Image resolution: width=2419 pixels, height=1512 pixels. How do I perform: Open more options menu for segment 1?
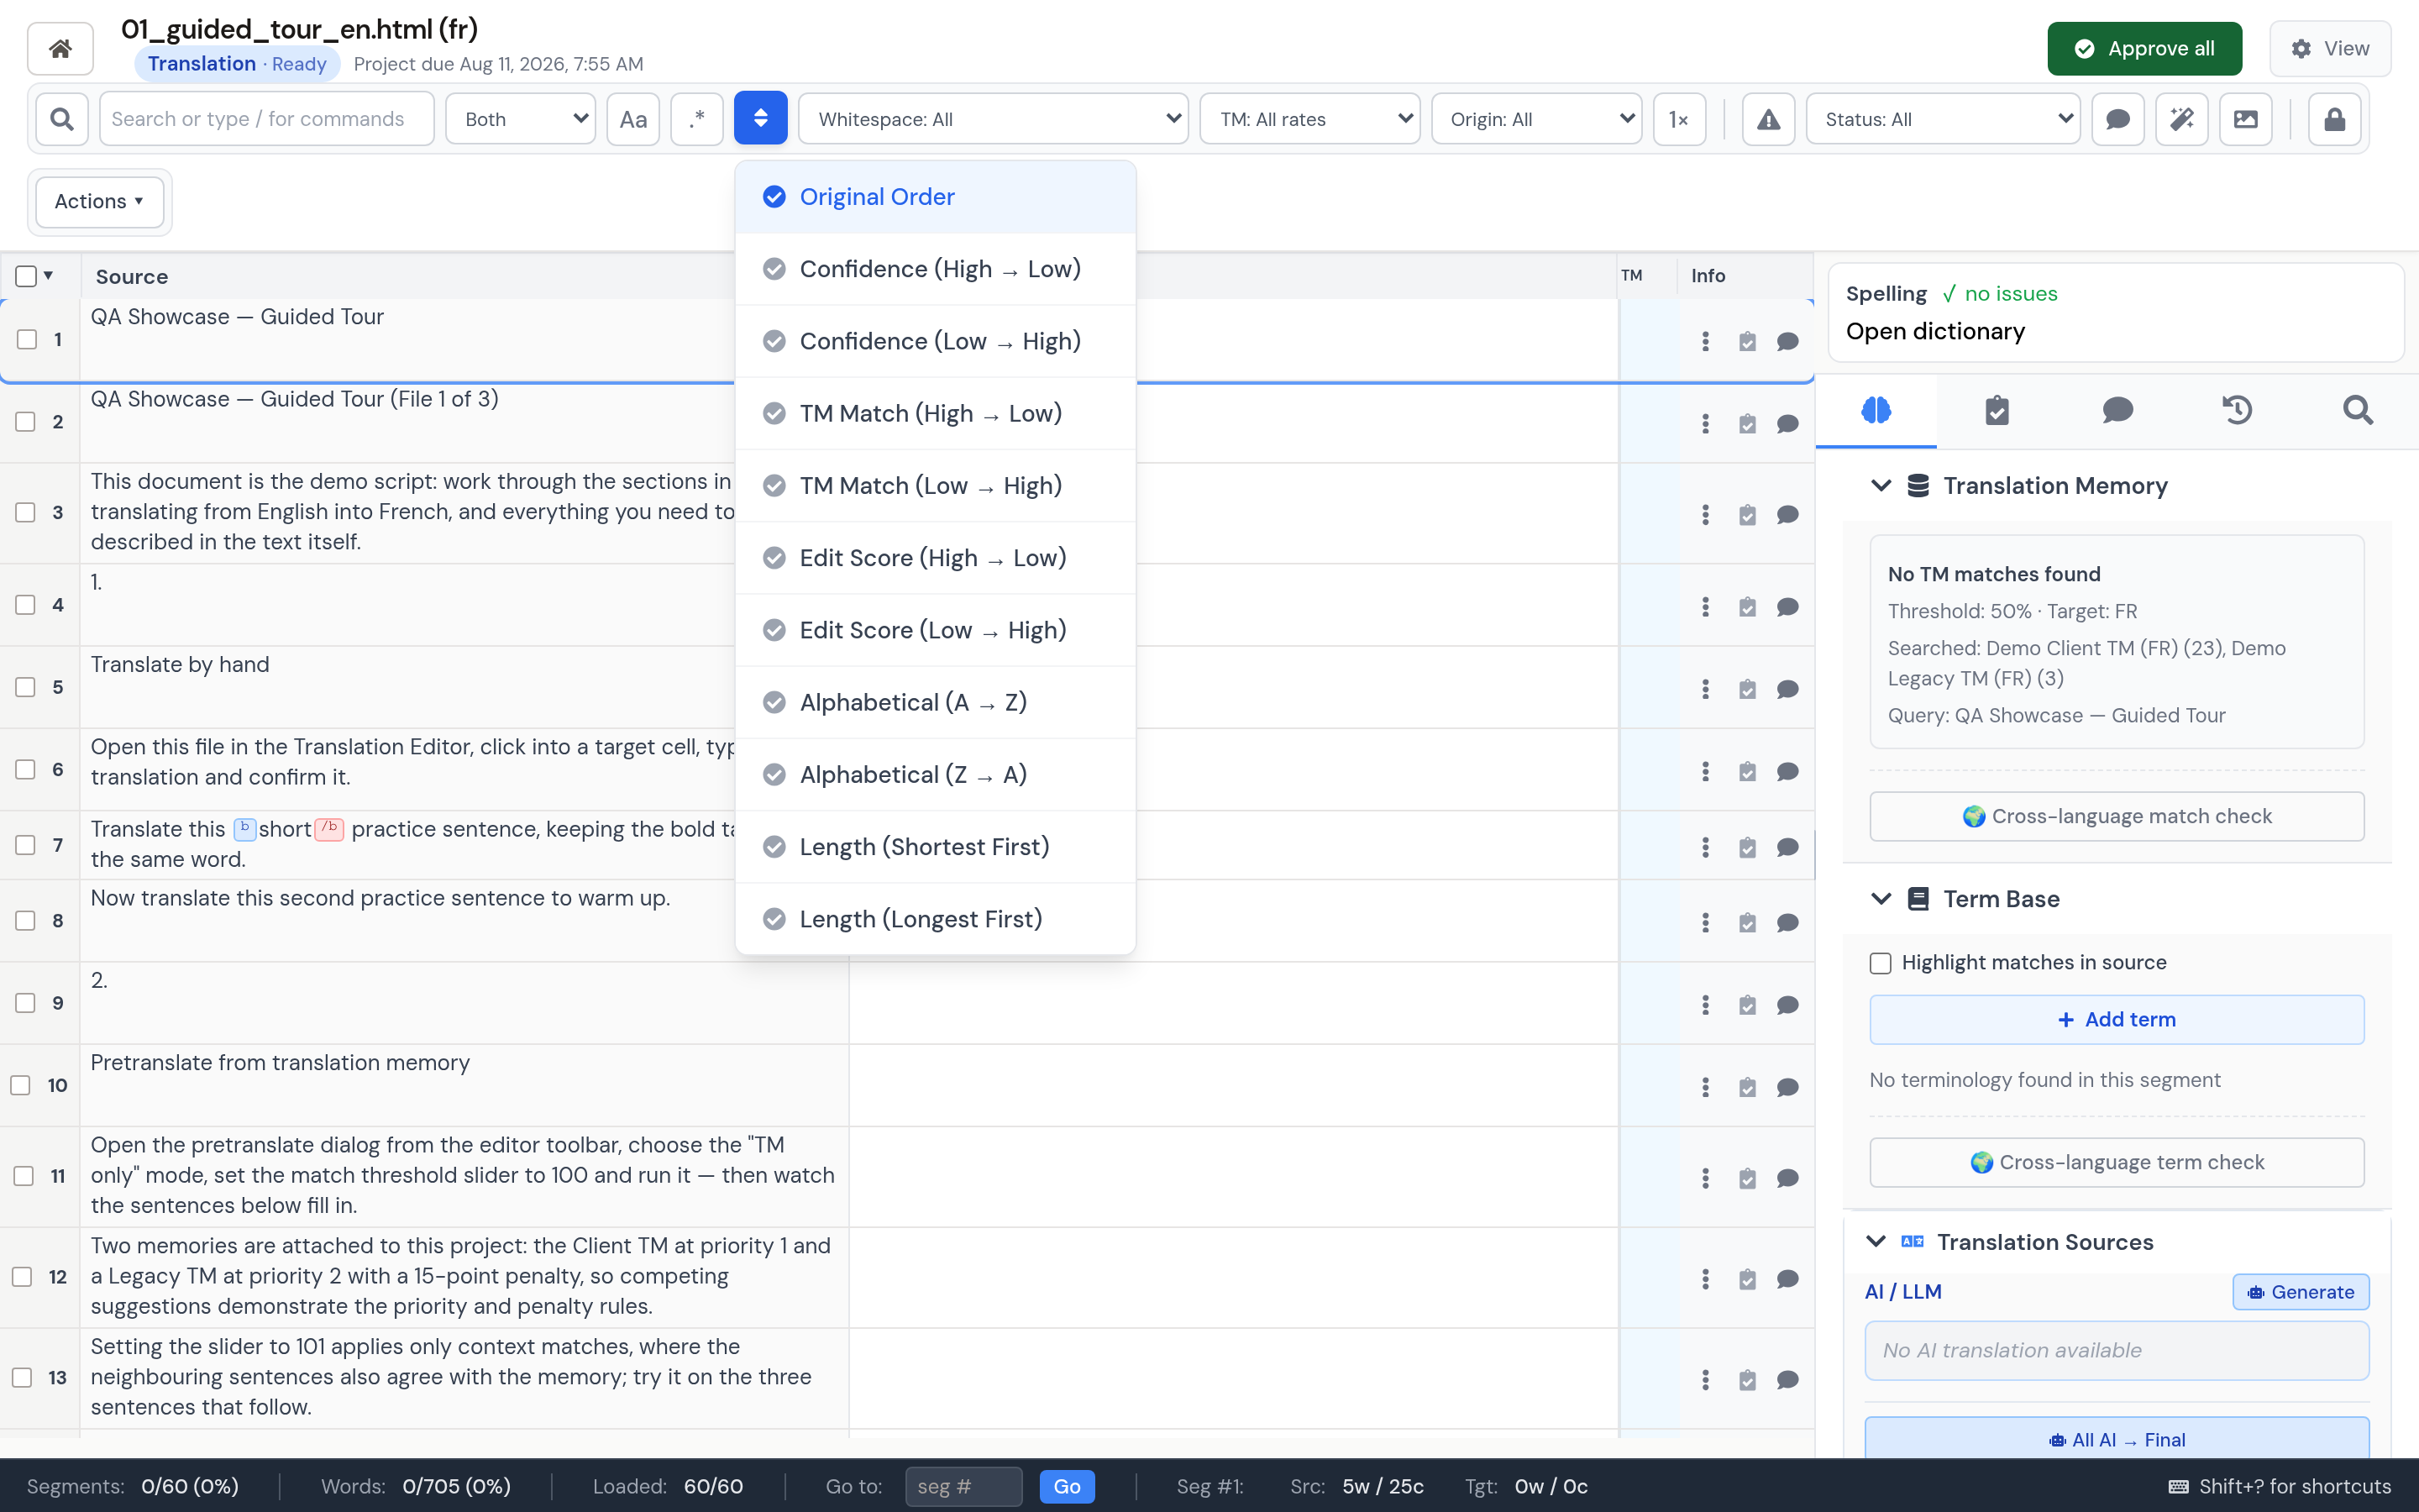point(1705,341)
